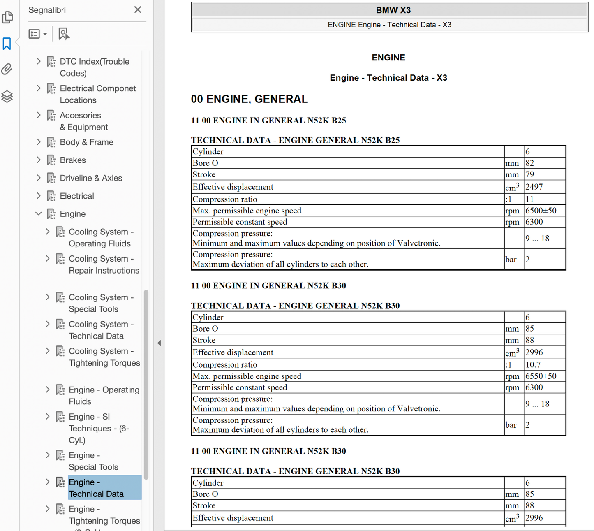594x531 pixels.
Task: Collapse the sidebar using the arrow handle
Action: click(159, 343)
